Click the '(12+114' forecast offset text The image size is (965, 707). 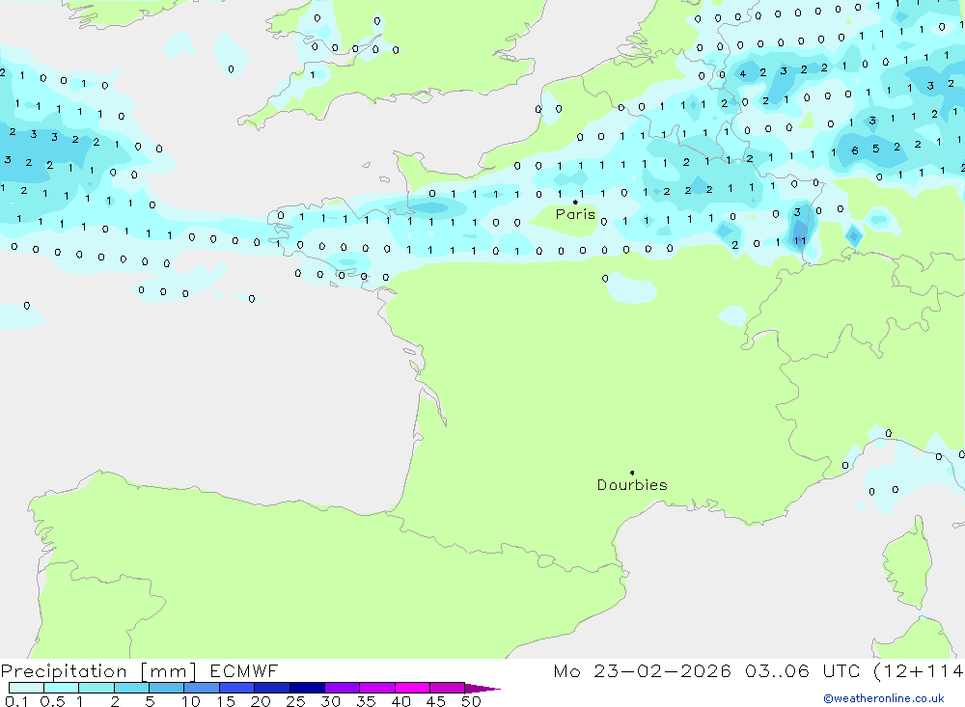pos(918,670)
